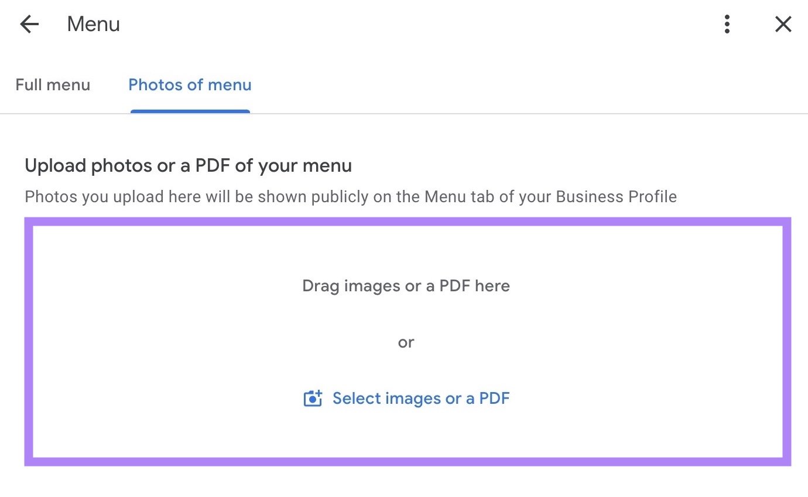808x497 pixels.
Task: Select the Menu screen title text
Action: (93, 24)
